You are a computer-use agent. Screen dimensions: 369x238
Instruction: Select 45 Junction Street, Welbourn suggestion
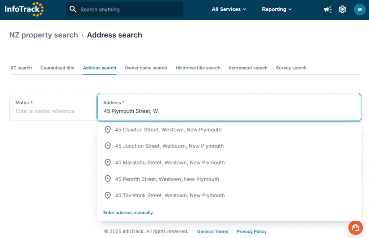[x=169, y=146]
